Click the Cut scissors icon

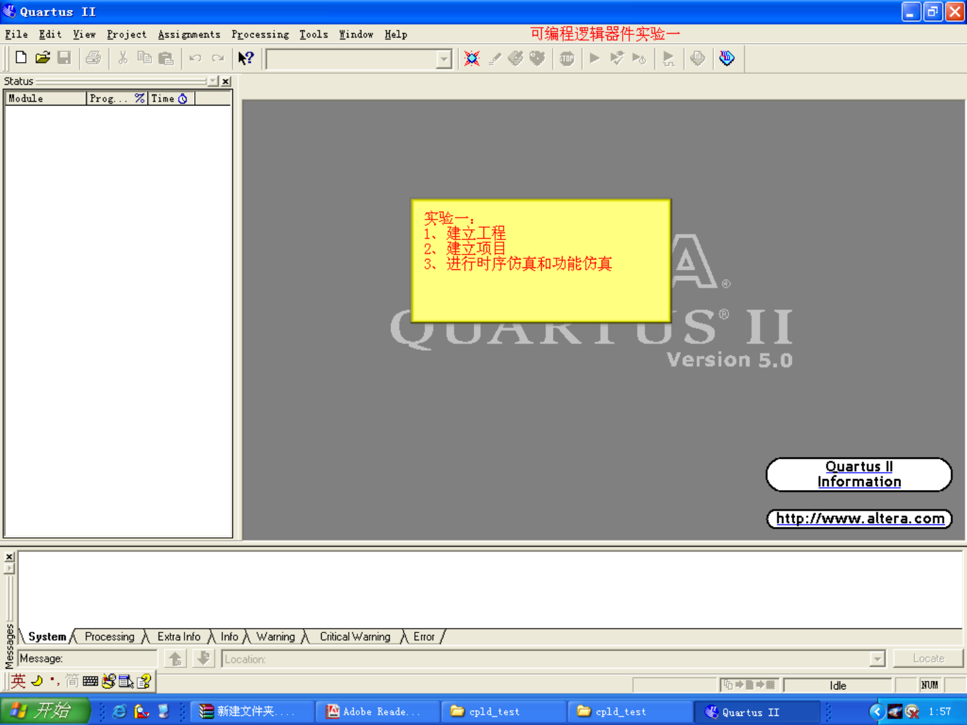122,58
